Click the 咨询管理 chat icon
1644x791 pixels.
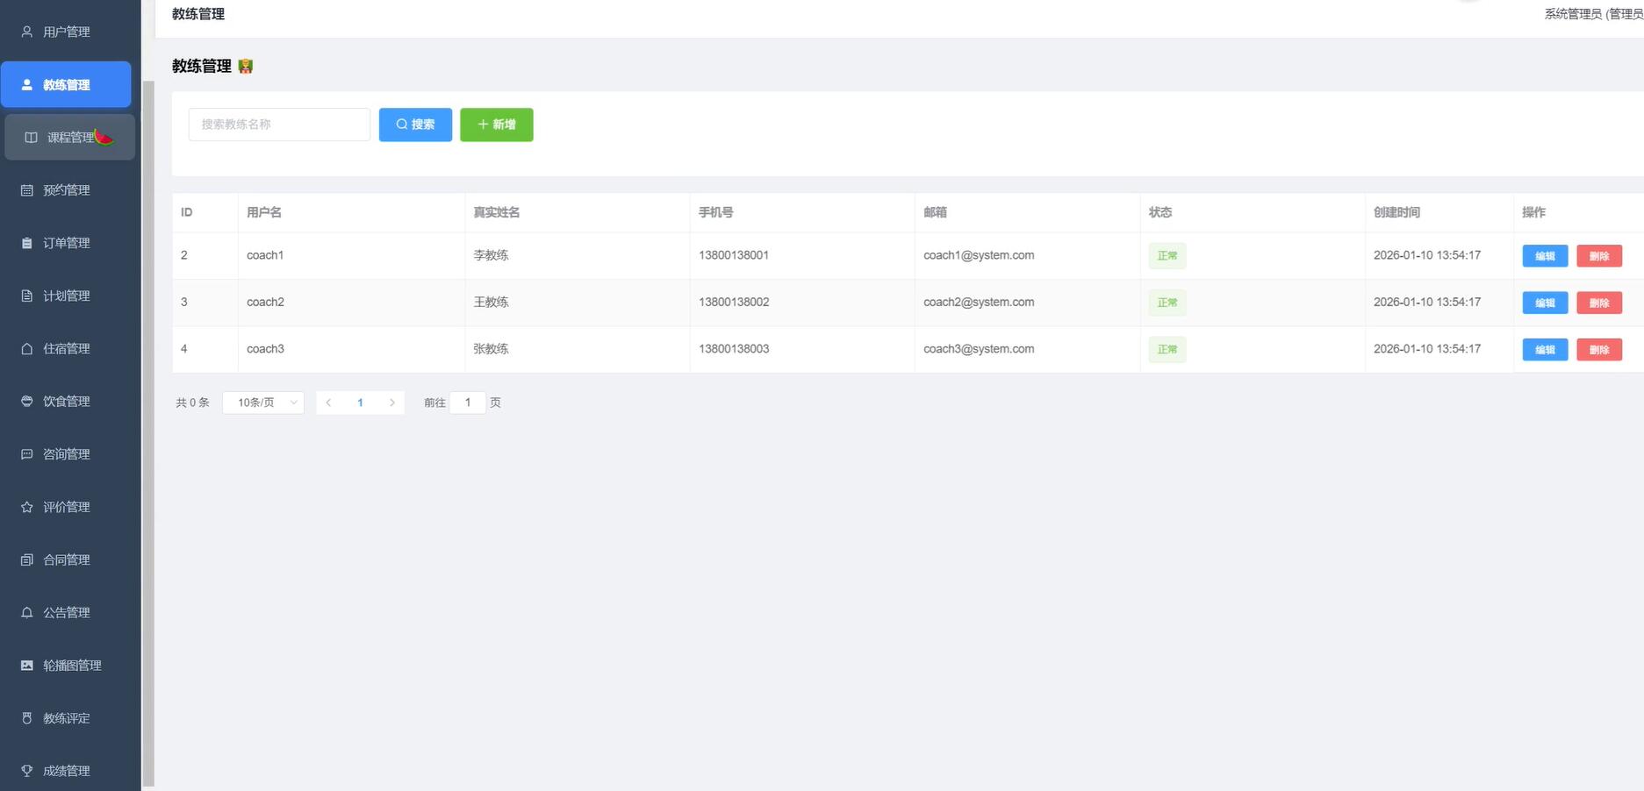[x=27, y=454]
